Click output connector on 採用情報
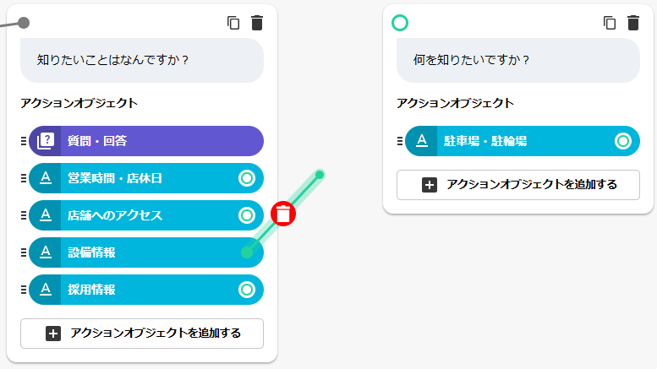Viewport: 657px width, 369px height. [x=247, y=290]
